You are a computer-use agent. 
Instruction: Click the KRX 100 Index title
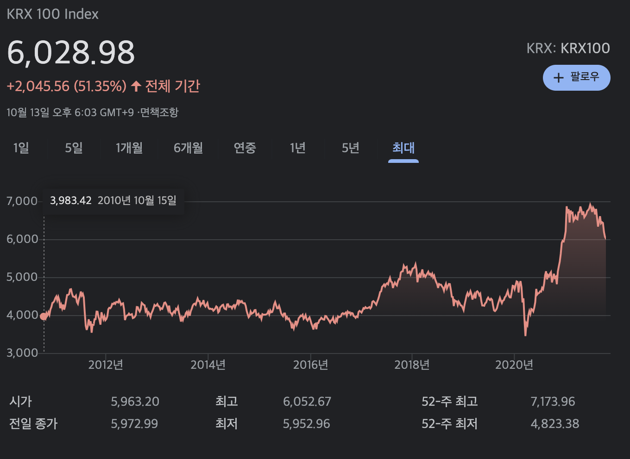(x=53, y=14)
